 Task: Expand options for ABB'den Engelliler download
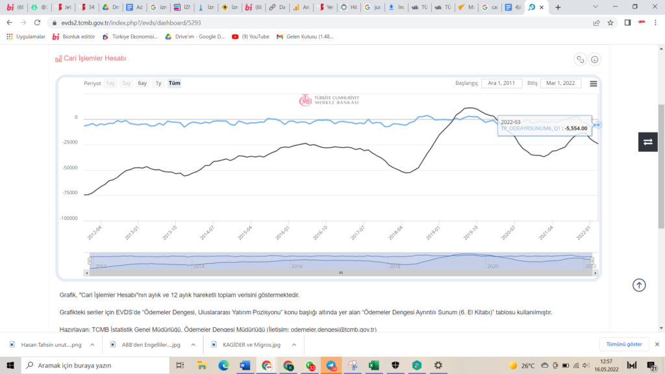point(194,345)
